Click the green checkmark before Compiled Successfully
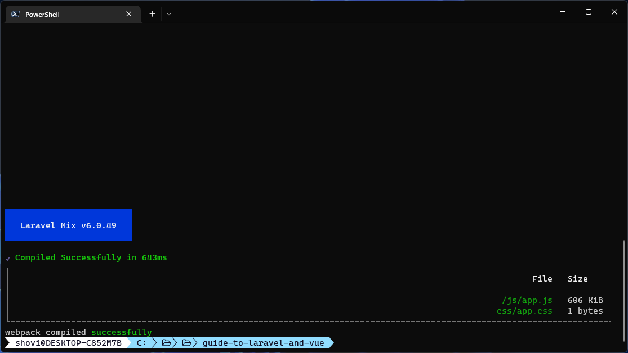628x353 pixels. tap(8, 259)
